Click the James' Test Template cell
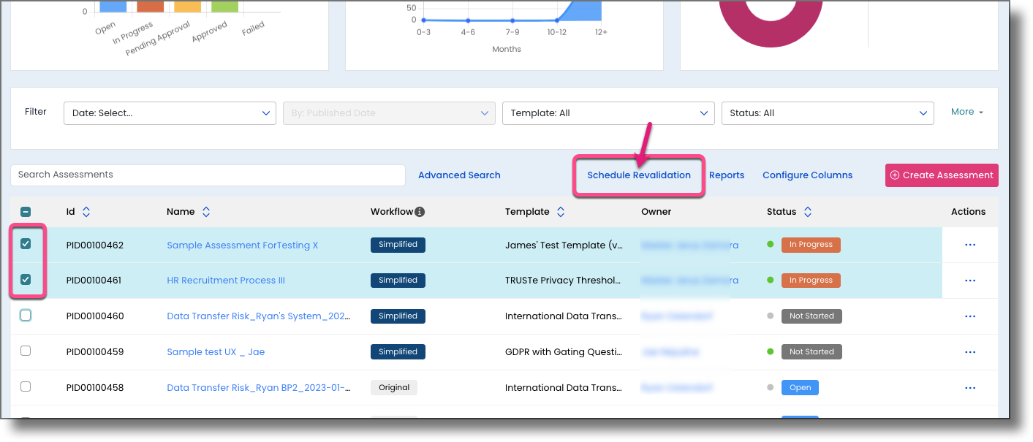The width and height of the screenshot is (1033, 442). point(564,245)
